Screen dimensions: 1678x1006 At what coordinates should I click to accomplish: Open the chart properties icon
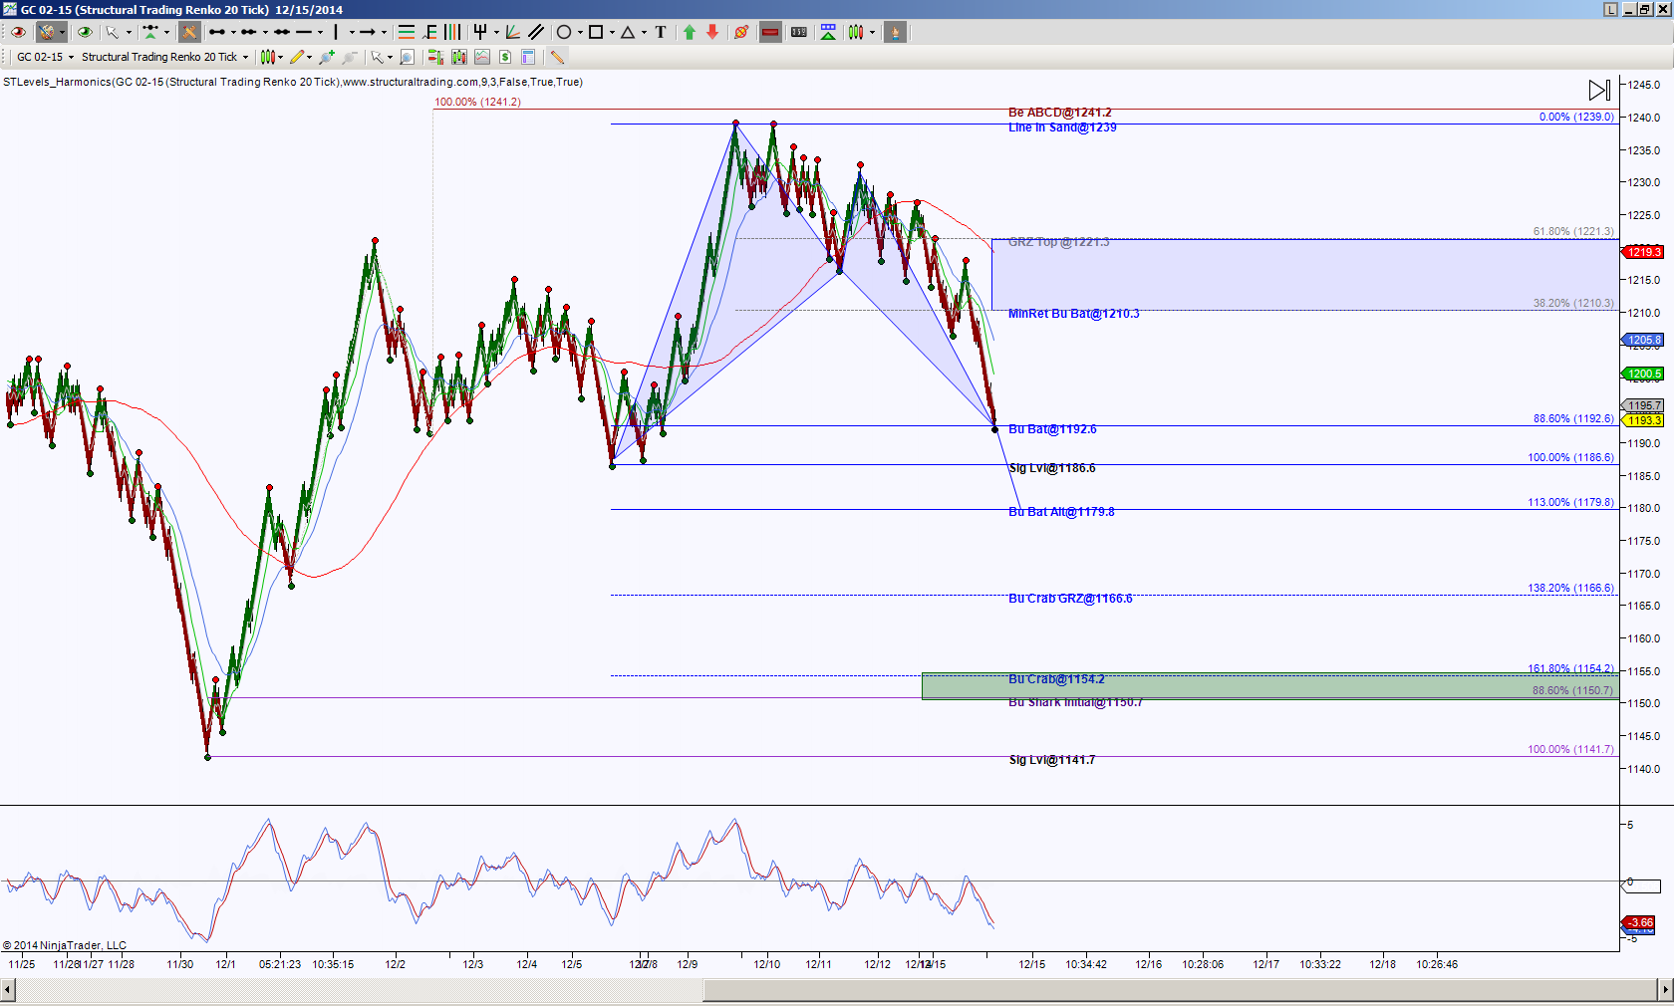[528, 57]
